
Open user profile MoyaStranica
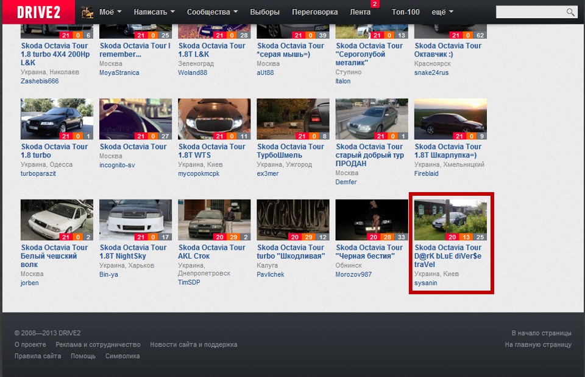point(119,72)
